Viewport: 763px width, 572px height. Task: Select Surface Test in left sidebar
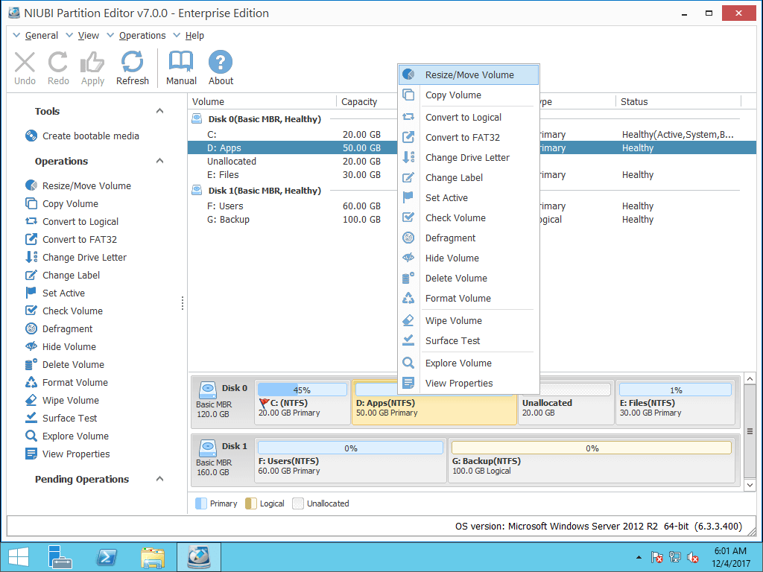61,419
